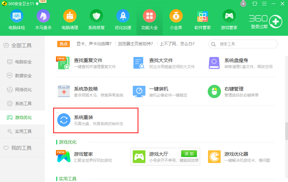Open the skin shirt icon
Viewport: 288px width, 182px height.
255,3
